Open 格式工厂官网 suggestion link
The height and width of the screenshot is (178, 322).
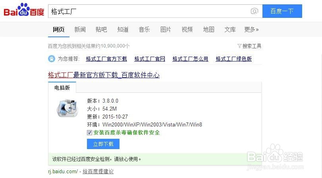tap(150, 59)
